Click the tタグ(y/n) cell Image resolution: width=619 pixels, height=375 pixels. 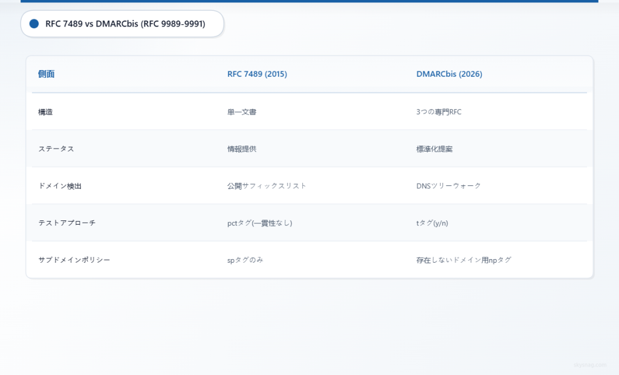[x=432, y=223]
